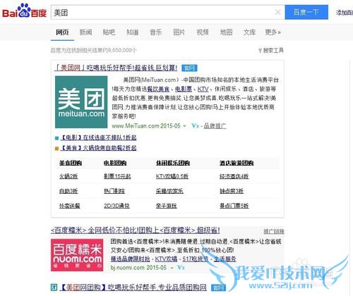Open 【电影】在线选座不排队1折起 link
The height and width of the screenshot is (296, 353).
click(98, 137)
